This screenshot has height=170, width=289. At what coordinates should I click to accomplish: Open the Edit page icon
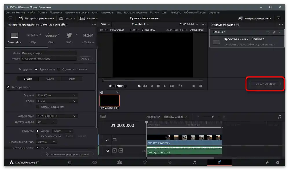tap(119, 162)
